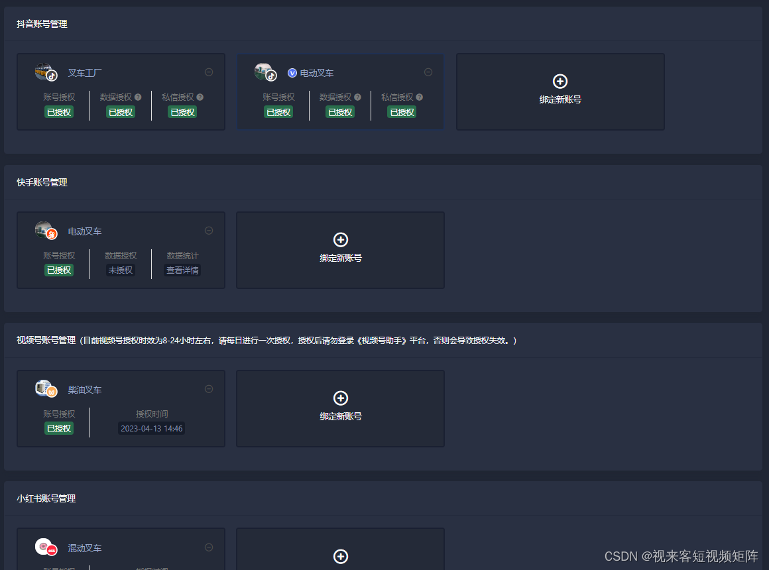Remove the Kuaishou 电动叉车 account with minus icon

pyautogui.click(x=209, y=231)
